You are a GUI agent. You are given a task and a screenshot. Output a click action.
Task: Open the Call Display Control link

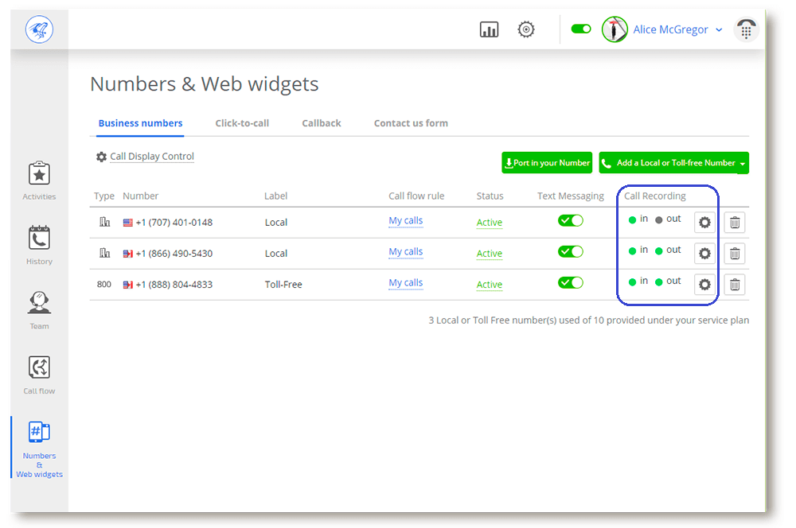click(152, 156)
